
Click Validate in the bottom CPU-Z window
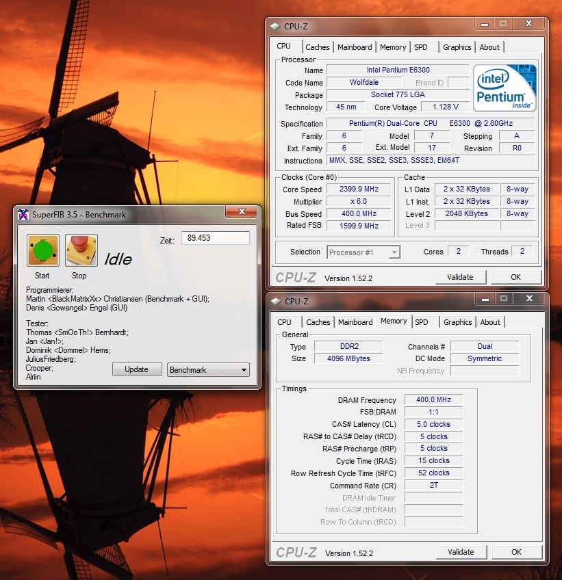461,552
